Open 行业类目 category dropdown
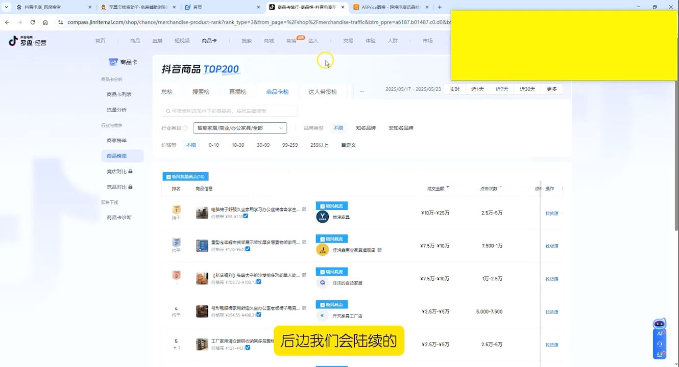The width and height of the screenshot is (679, 367). pos(240,128)
